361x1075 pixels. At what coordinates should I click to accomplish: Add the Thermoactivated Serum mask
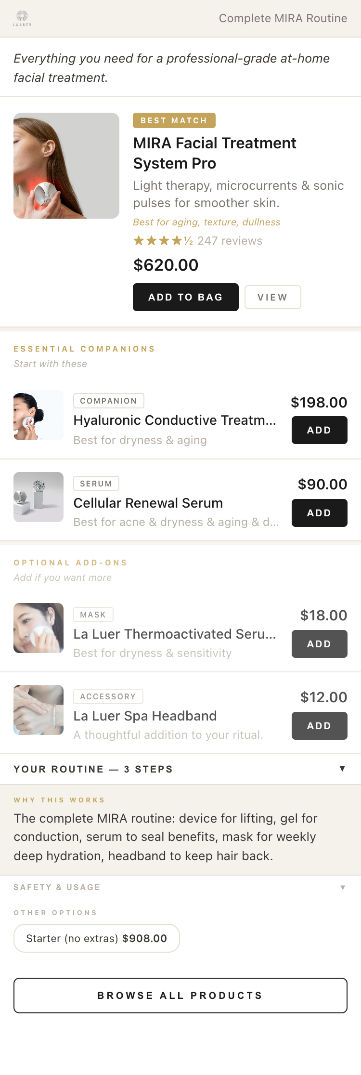click(320, 644)
